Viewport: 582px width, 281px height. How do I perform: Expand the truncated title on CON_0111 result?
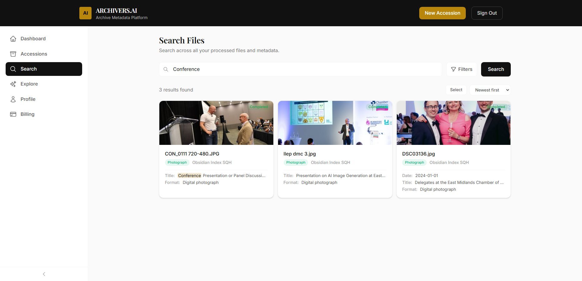pyautogui.click(x=234, y=175)
